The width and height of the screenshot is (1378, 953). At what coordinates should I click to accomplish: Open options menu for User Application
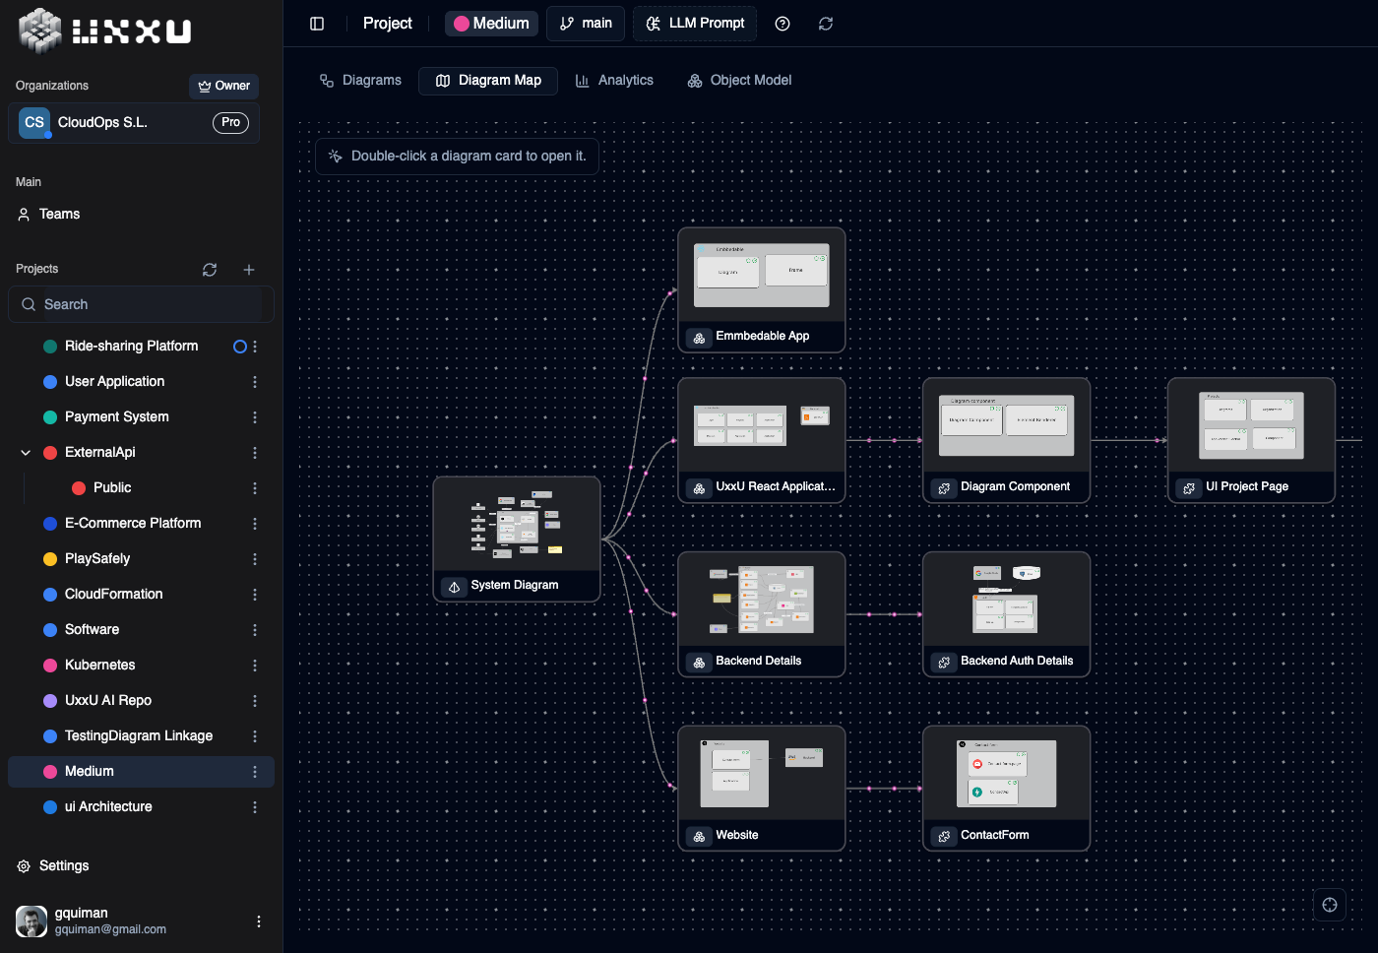pos(255,382)
